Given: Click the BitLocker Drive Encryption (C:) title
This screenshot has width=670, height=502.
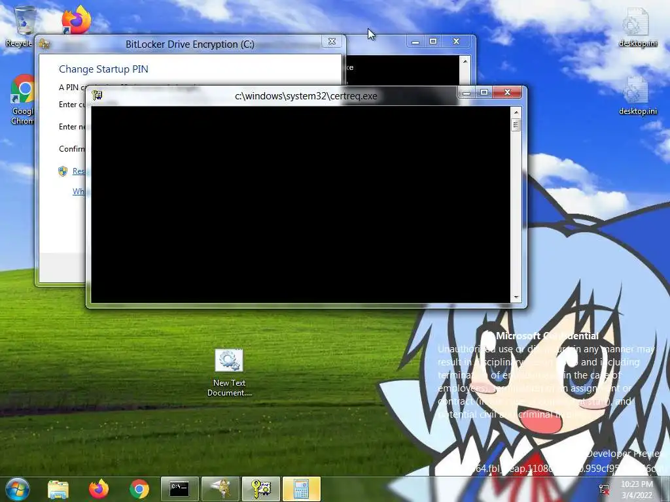Looking at the screenshot, I should [190, 44].
